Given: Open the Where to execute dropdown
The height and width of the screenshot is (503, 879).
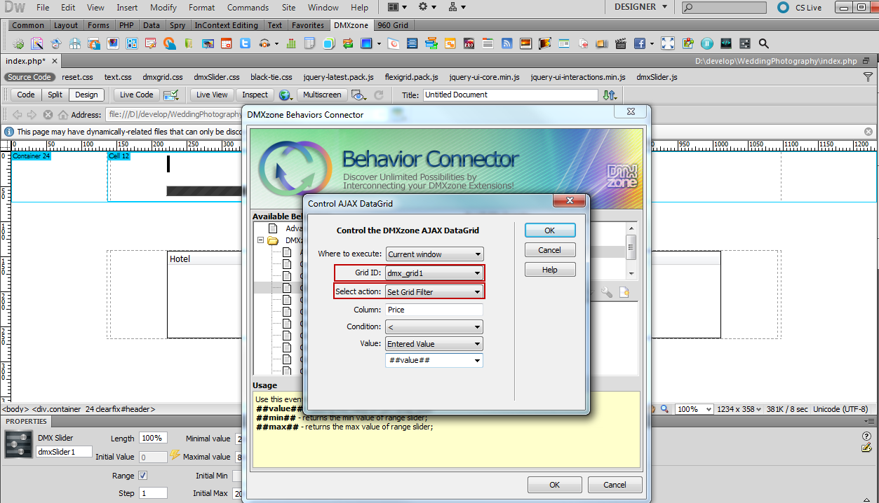Looking at the screenshot, I should pos(434,254).
